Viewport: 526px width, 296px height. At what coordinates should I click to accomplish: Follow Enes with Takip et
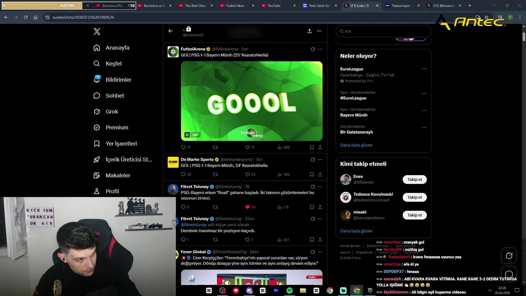[415, 180]
